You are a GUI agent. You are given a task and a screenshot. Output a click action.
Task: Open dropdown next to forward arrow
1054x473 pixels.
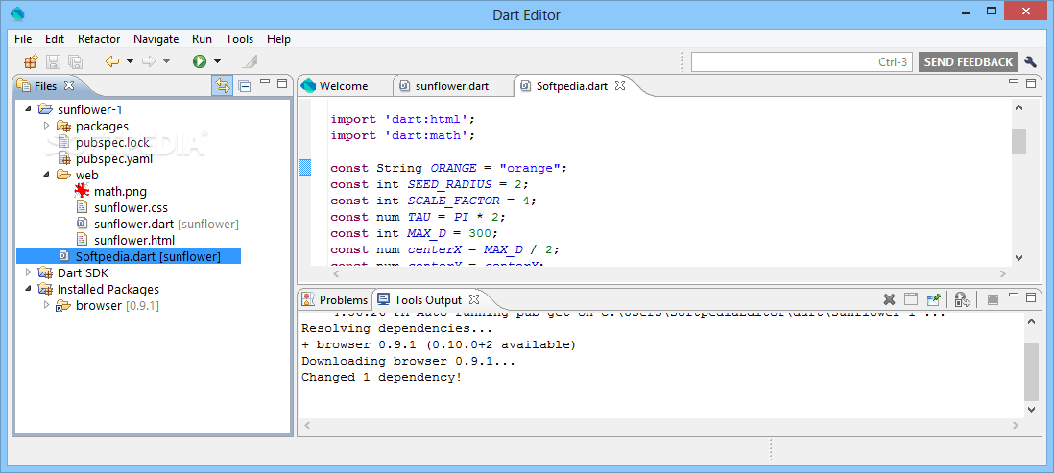coord(166,61)
